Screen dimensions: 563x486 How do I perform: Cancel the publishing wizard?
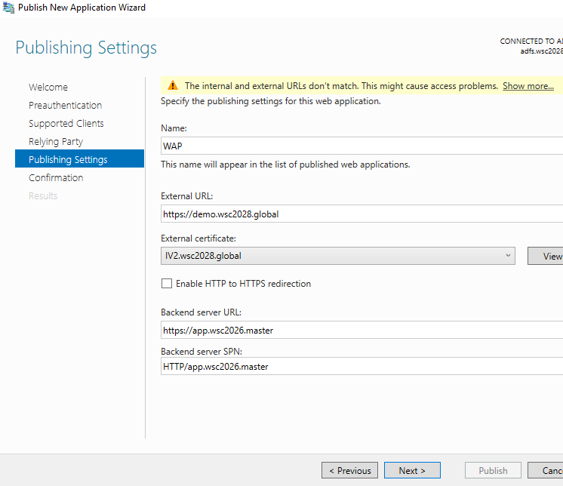click(546, 470)
